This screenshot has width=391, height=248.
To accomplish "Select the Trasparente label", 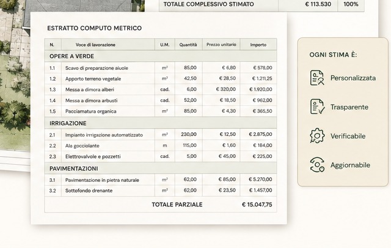I will click(x=349, y=107).
